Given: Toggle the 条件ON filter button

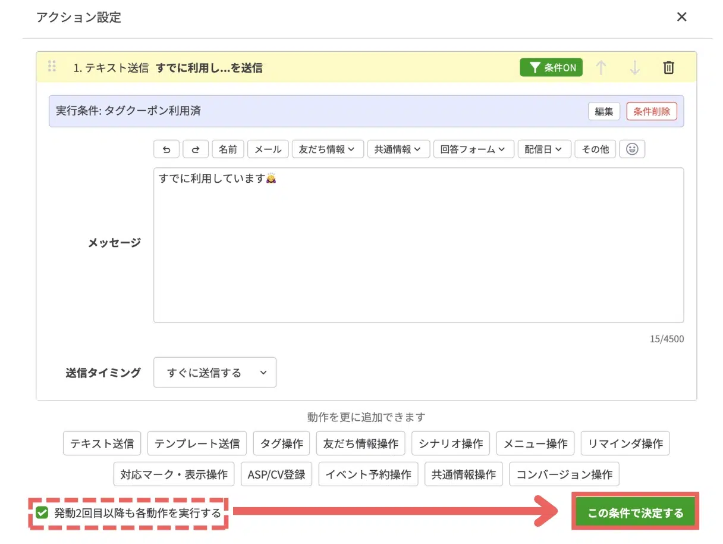Looking at the screenshot, I should point(551,67).
